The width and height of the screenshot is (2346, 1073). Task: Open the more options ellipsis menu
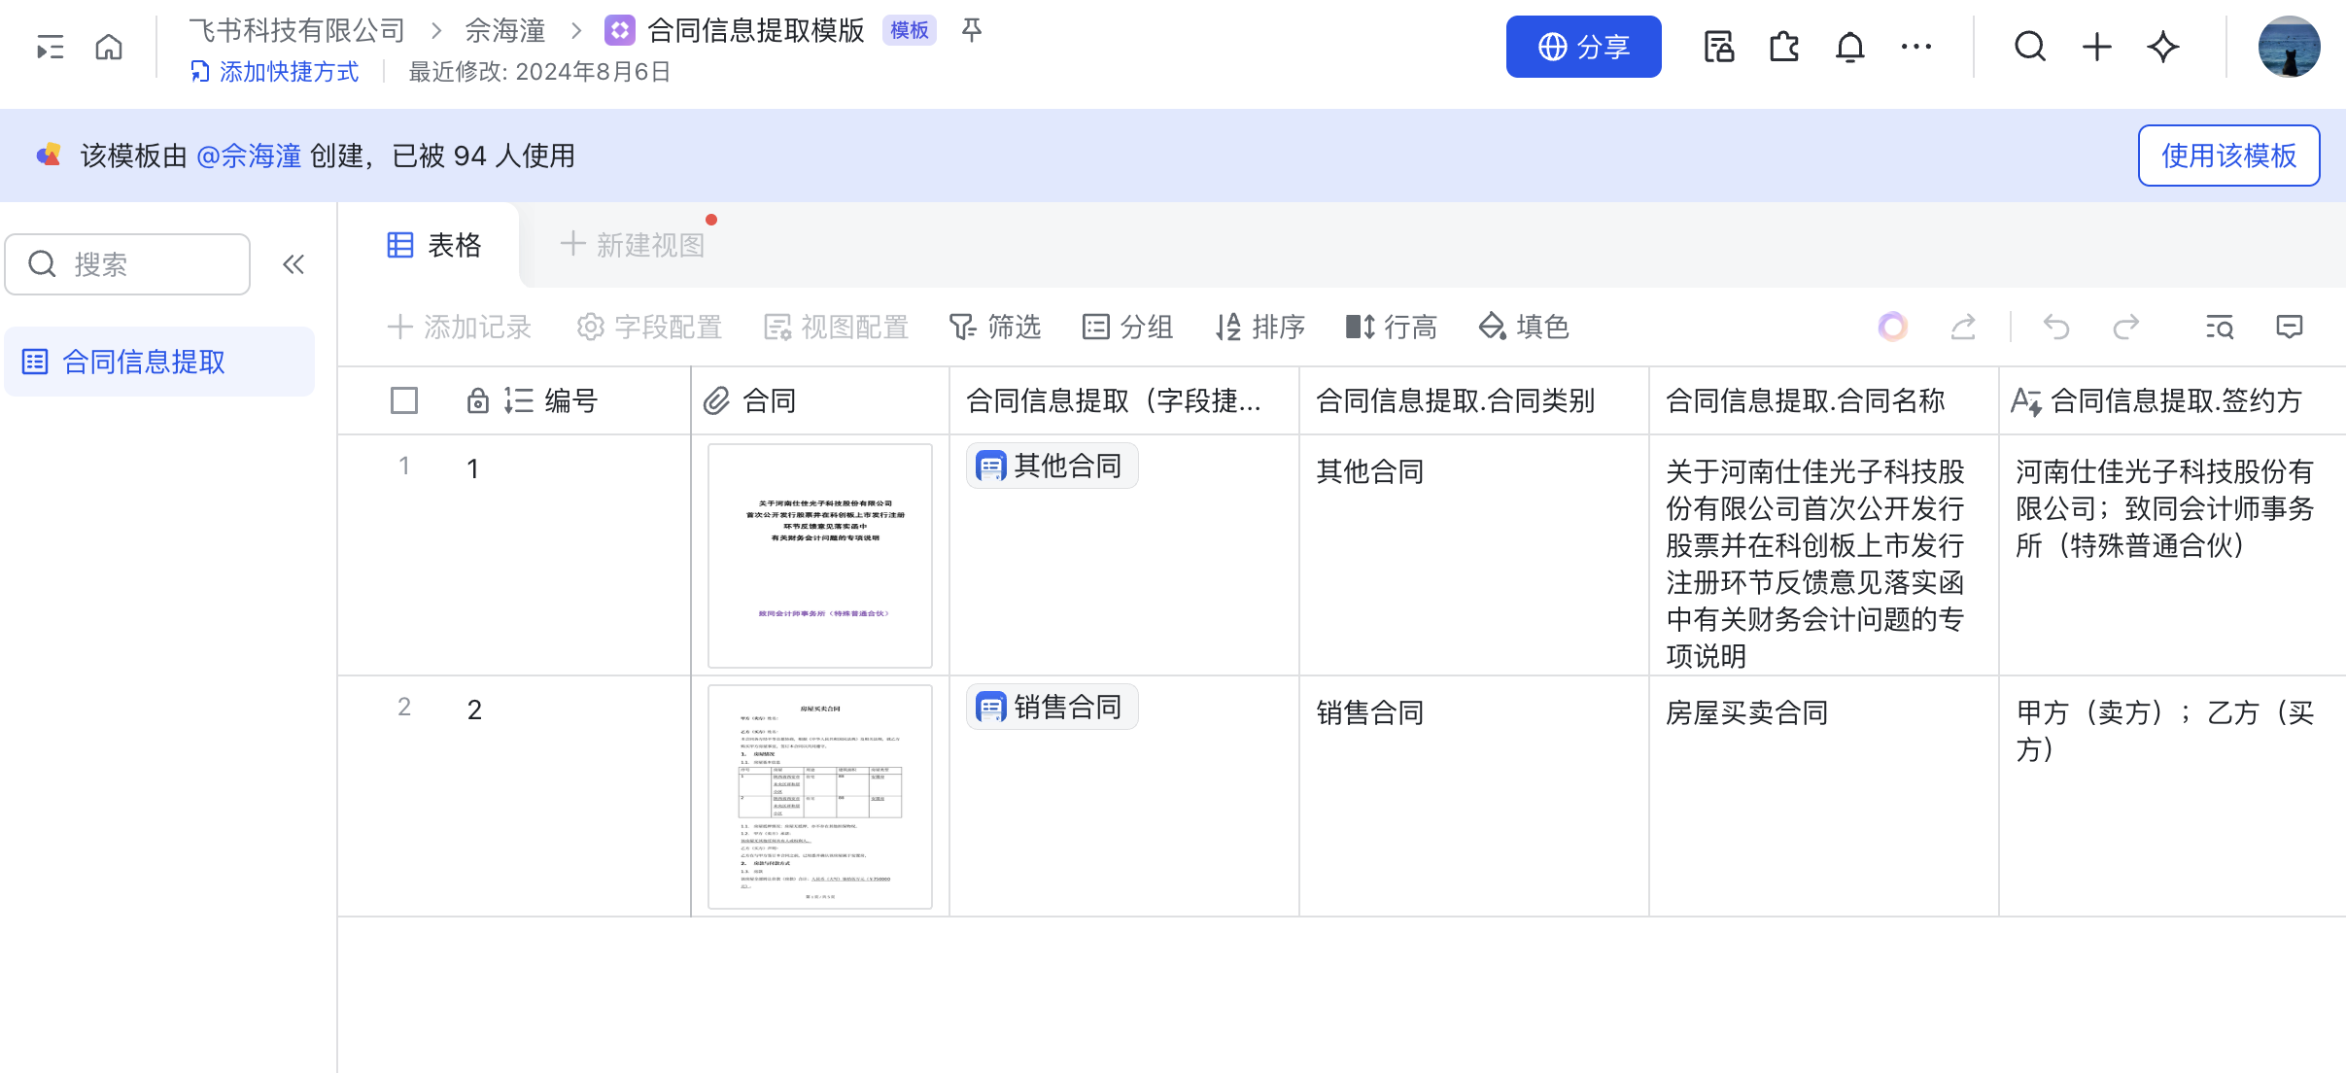[x=1915, y=47]
